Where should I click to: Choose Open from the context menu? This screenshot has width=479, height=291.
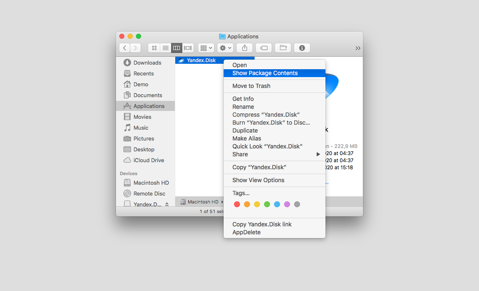click(274, 65)
